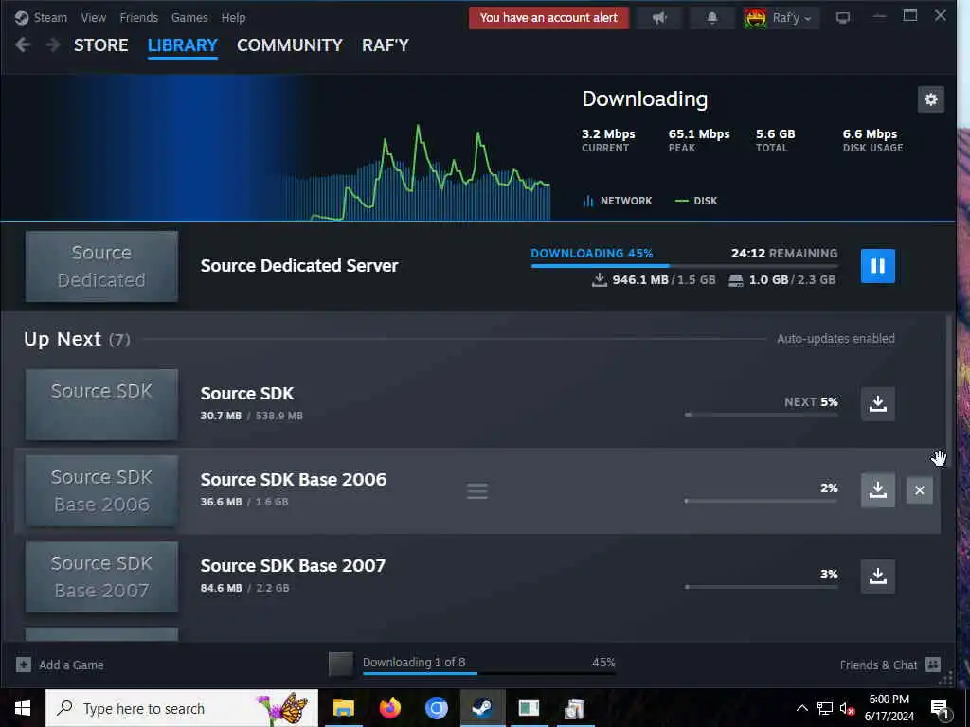Click the Source SDK progress bar
Screen dimensions: 970x727
pyautogui.click(x=762, y=415)
